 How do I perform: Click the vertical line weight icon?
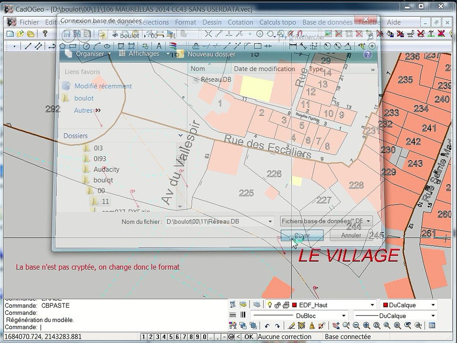[243, 315]
